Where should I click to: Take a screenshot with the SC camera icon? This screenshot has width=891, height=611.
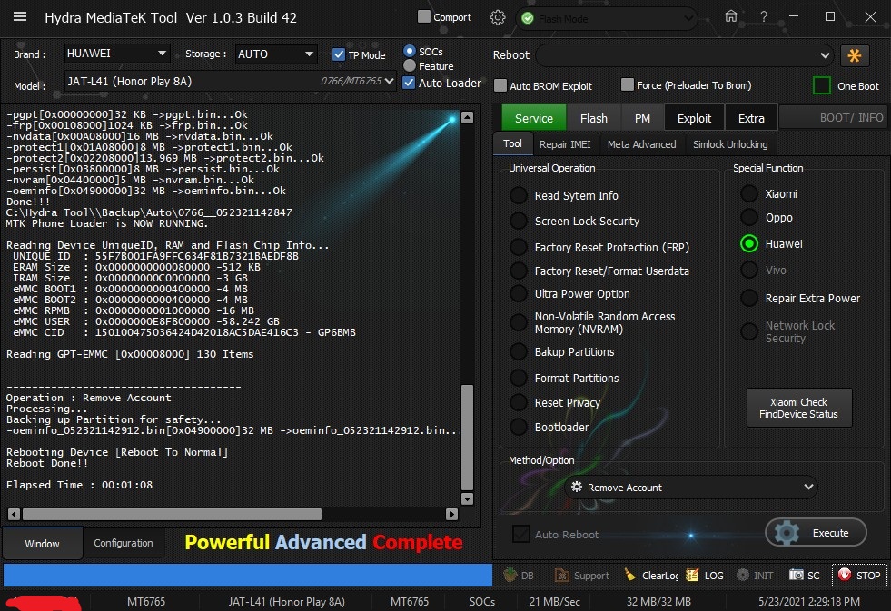[797, 576]
